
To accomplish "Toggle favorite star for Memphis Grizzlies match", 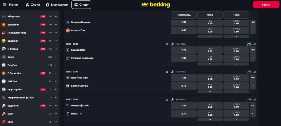I will (167, 100).
